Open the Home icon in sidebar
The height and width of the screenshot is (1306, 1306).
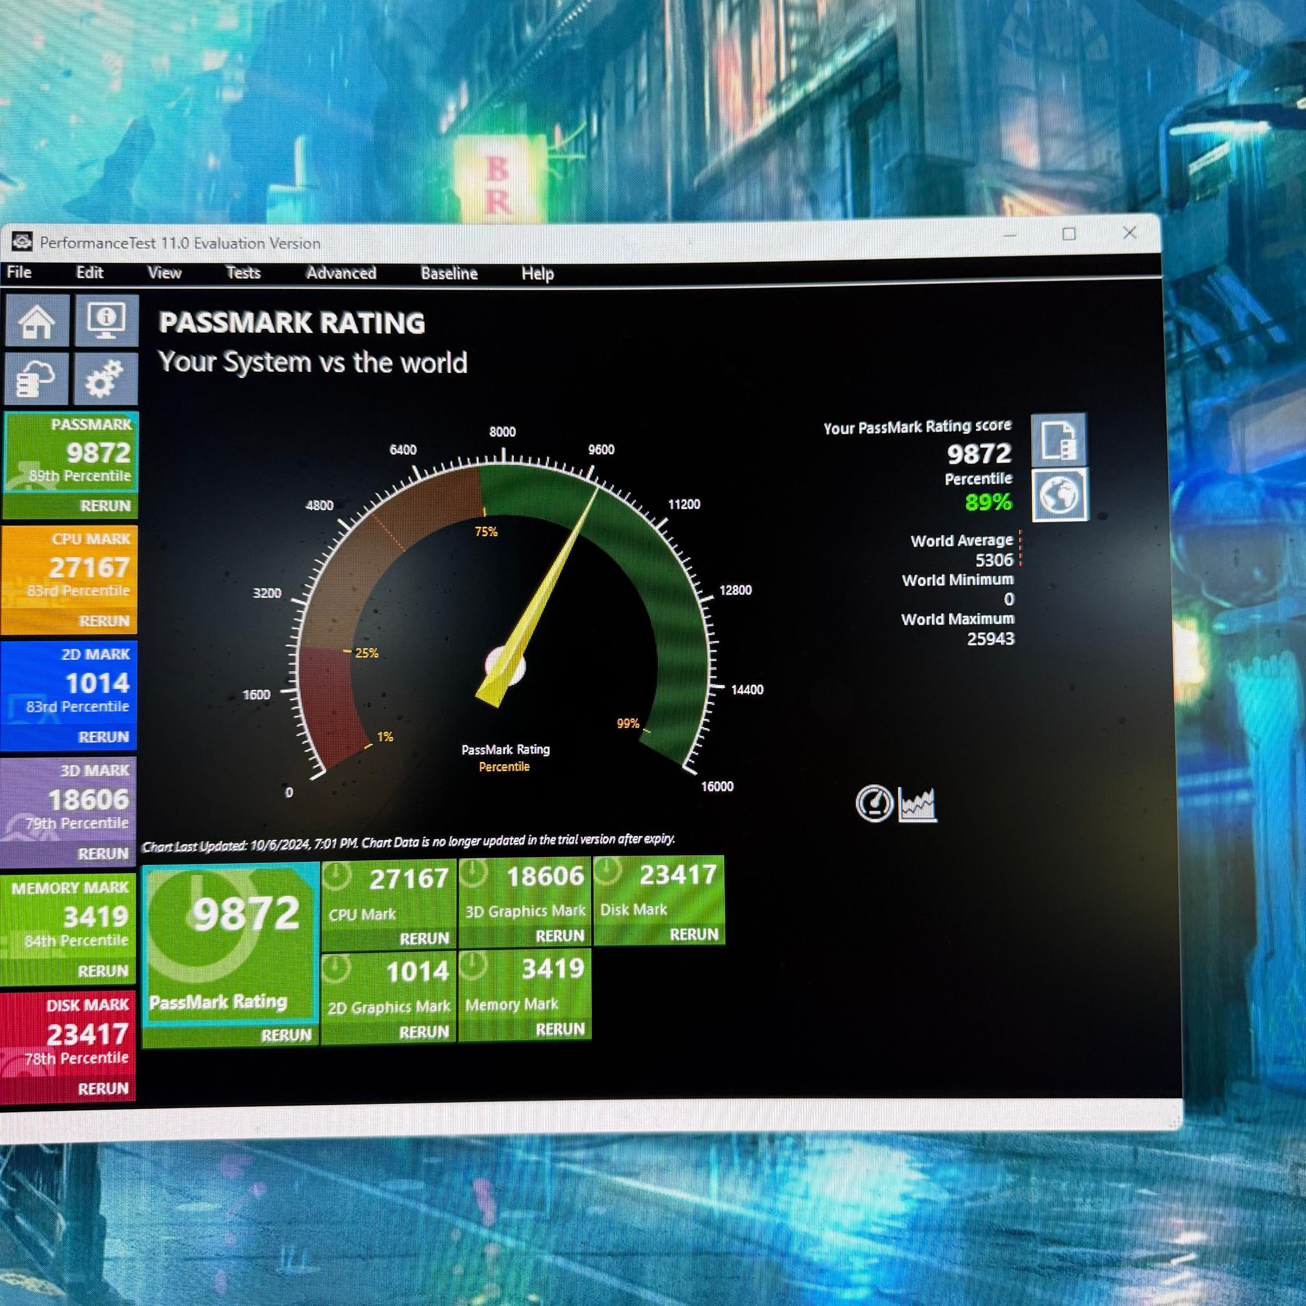point(37,319)
